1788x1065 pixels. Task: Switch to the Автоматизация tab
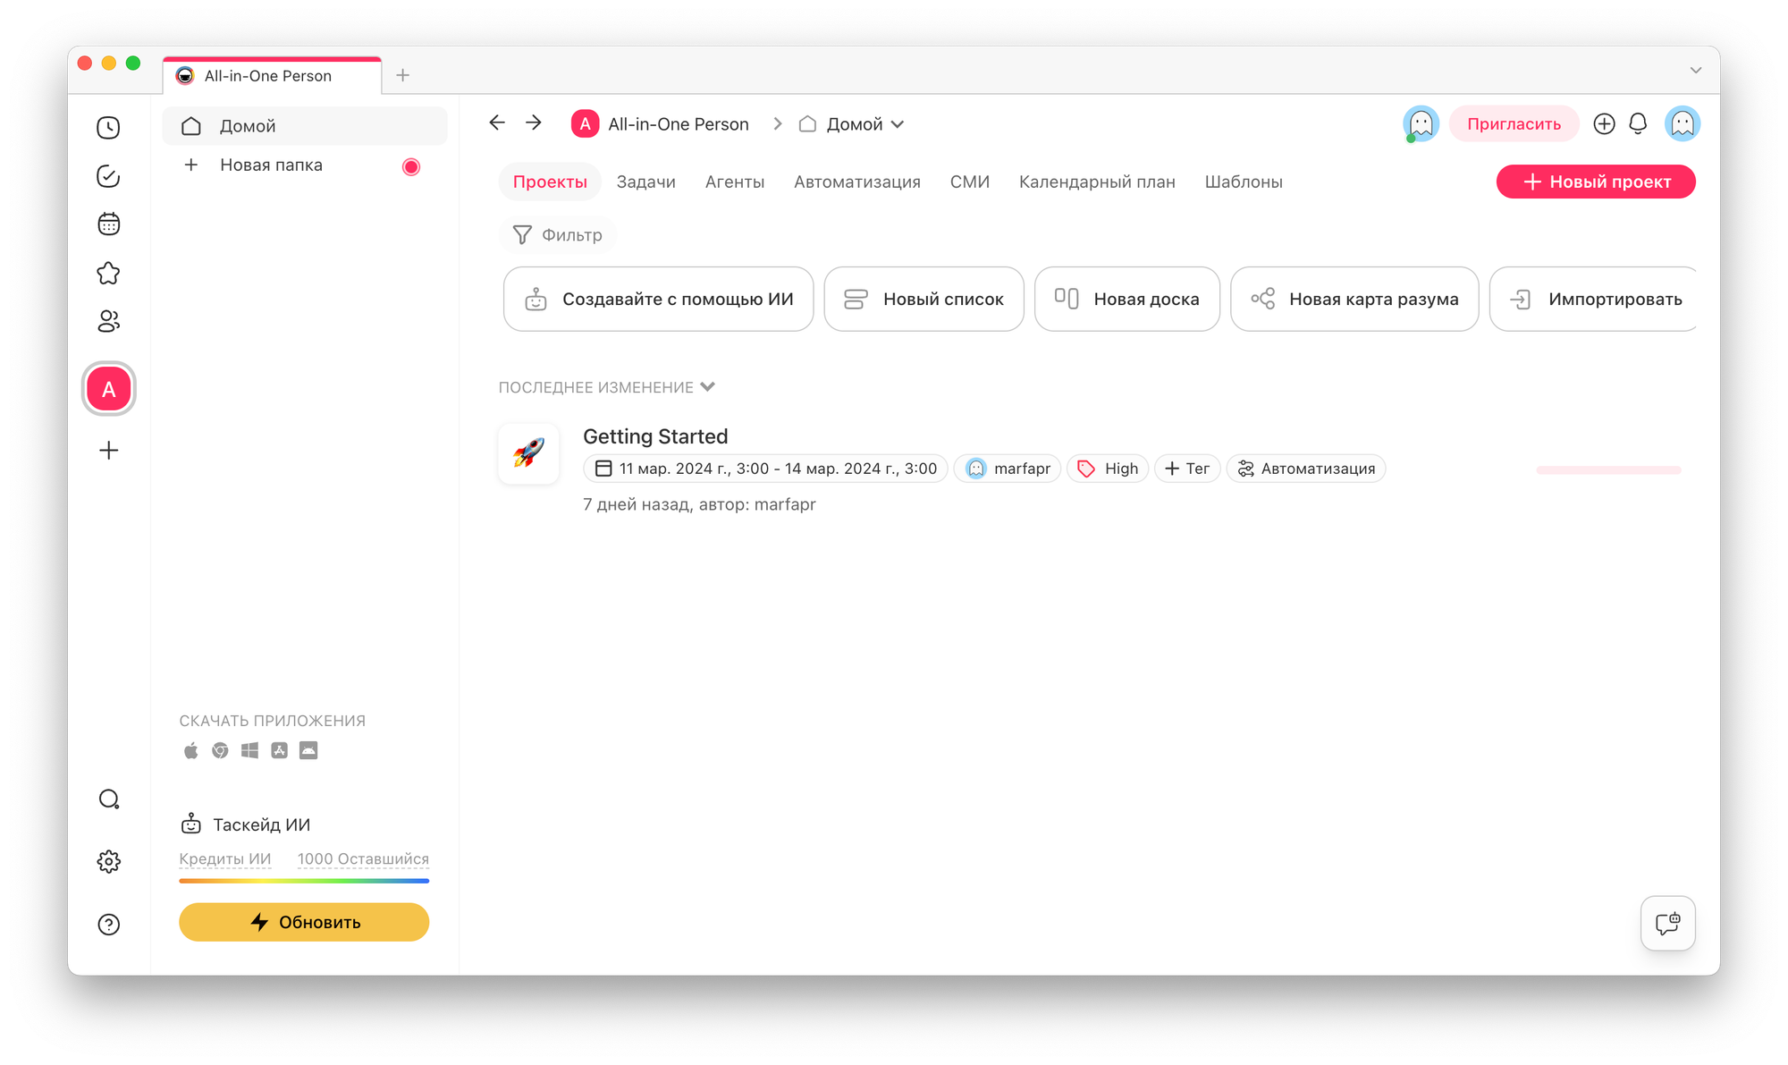coord(856,182)
